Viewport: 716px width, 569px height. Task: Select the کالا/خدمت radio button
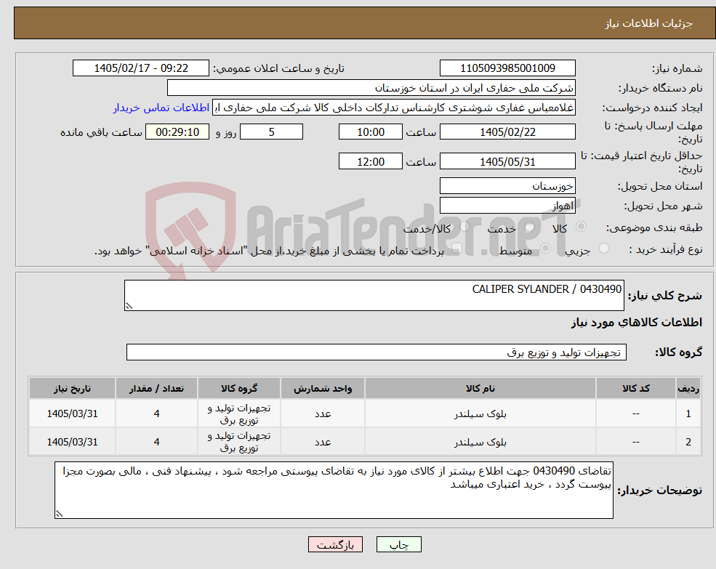pyautogui.click(x=464, y=227)
